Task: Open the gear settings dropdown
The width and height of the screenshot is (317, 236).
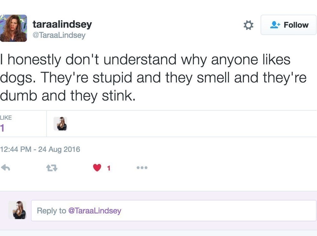Action: [248, 25]
